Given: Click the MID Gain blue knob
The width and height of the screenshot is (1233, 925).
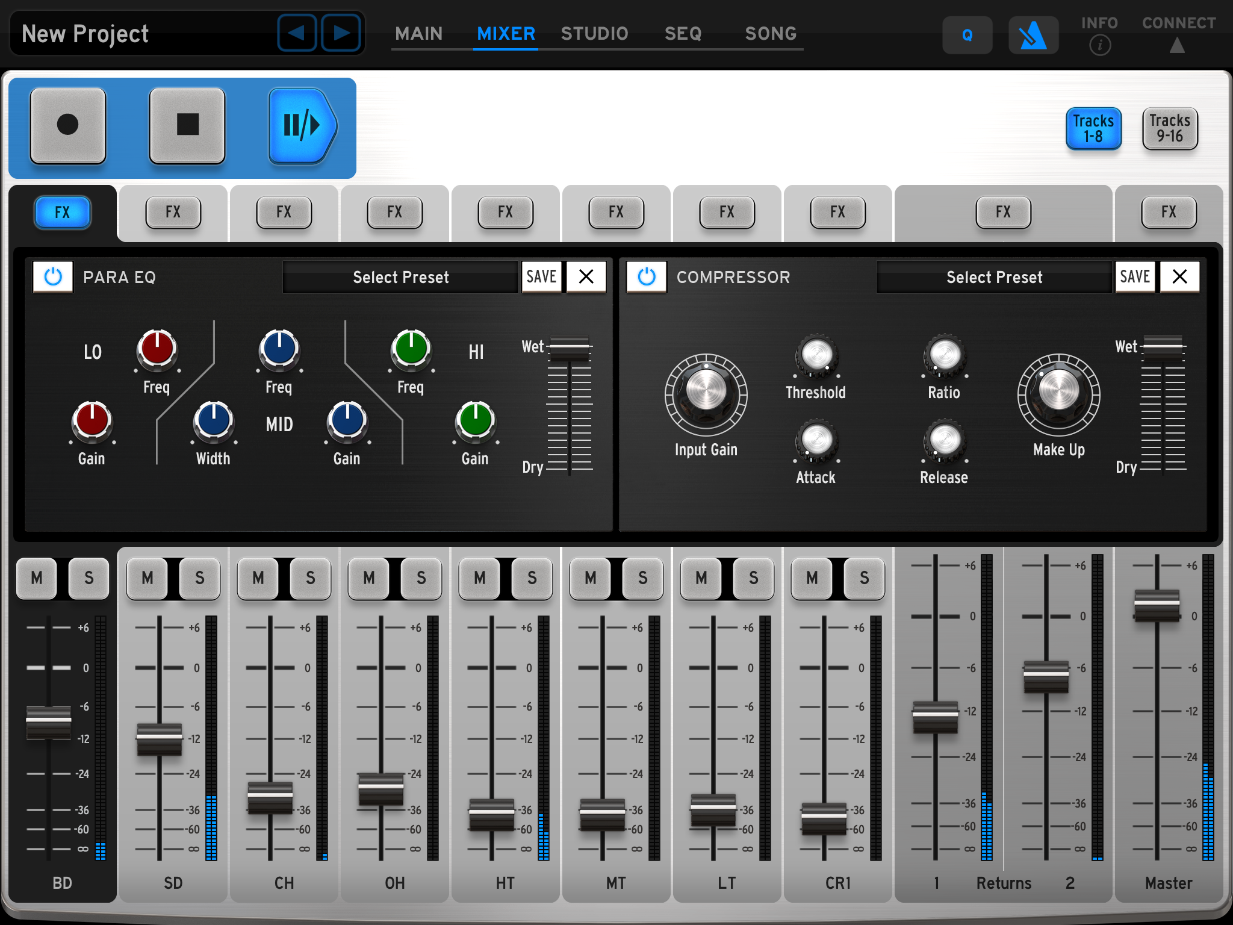Looking at the screenshot, I should click(347, 420).
